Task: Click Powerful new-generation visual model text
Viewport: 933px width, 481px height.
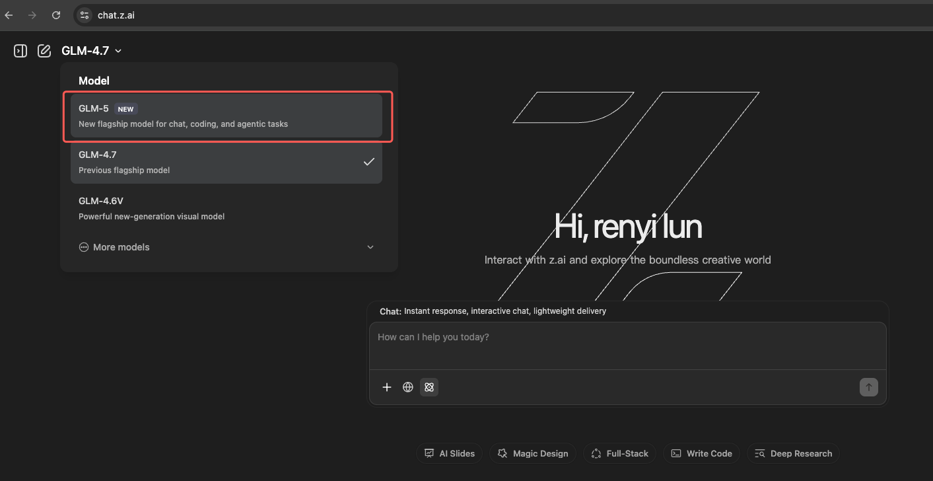Action: [151, 217]
